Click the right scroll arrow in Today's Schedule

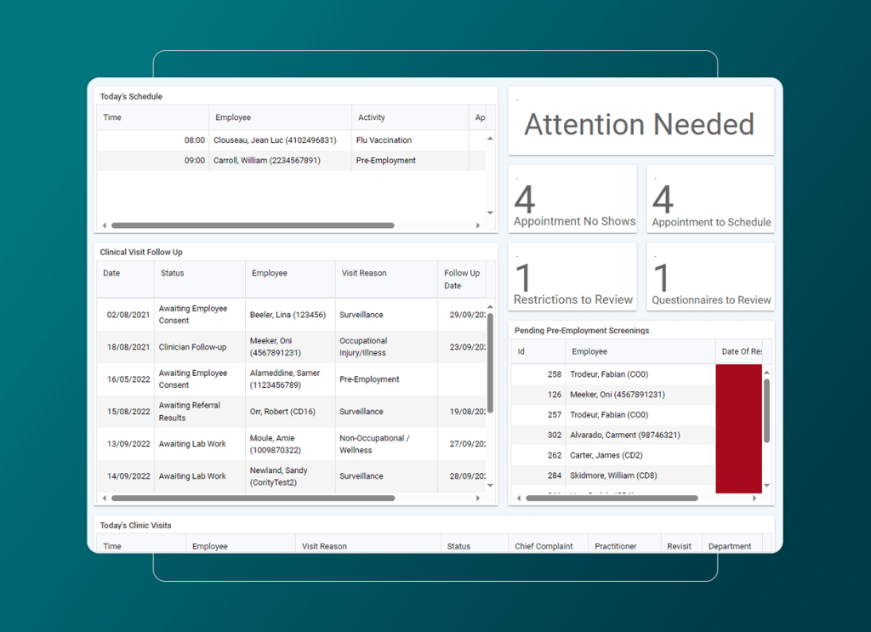479,225
